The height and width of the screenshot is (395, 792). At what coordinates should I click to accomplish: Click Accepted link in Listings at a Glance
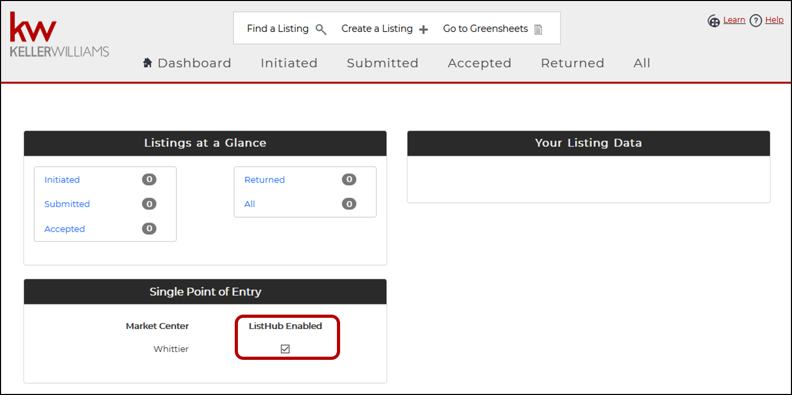point(64,229)
